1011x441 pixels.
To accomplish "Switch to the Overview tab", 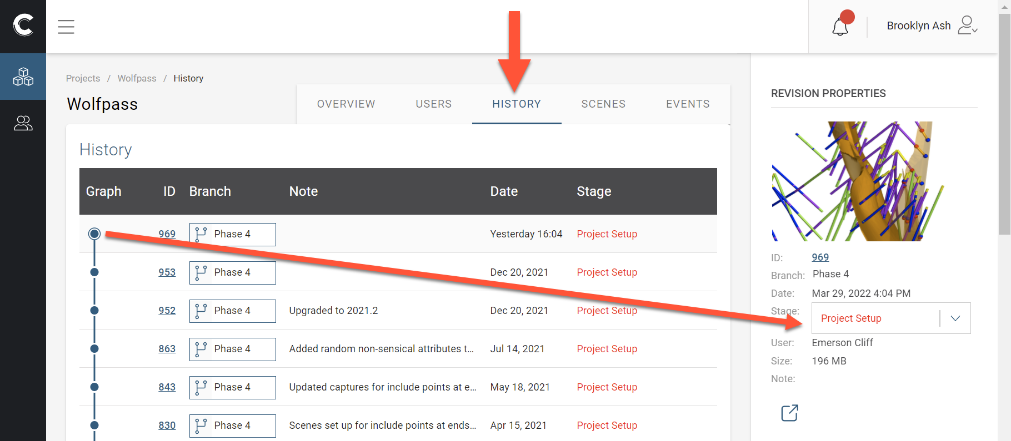I will click(346, 104).
